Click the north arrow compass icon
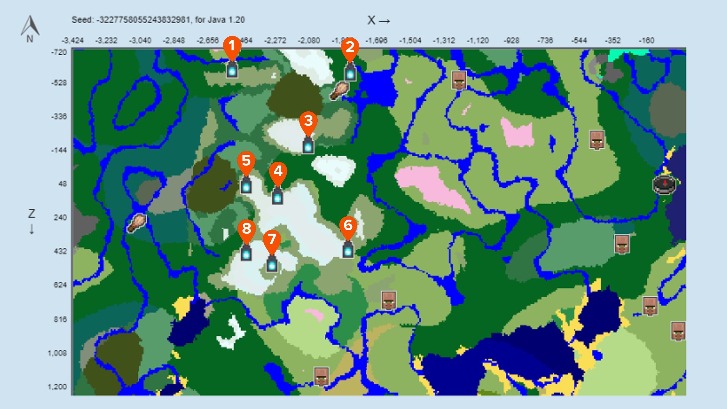The height and width of the screenshot is (409, 727). click(30, 29)
